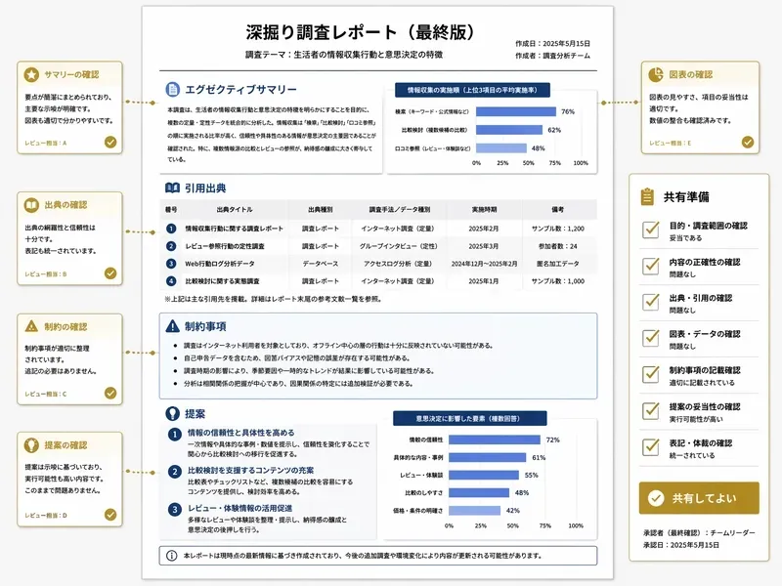782x586 pixels.
Task: Click the open book icon beside 引用出典
Action: 172,188
